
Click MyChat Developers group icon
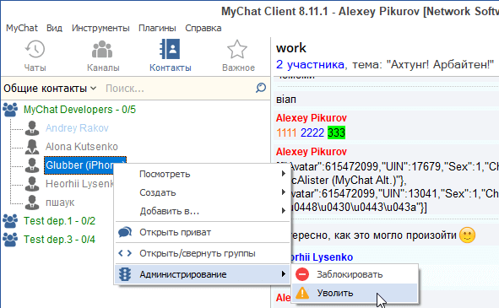tap(10, 110)
